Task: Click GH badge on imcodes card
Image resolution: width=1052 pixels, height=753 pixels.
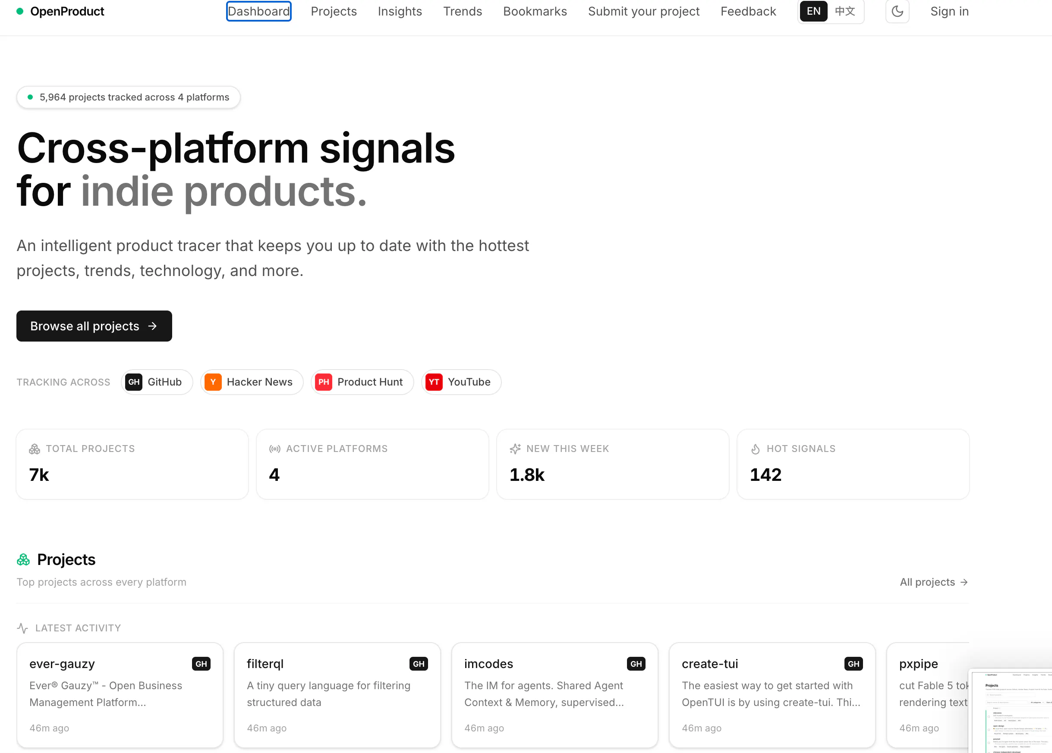Action: click(x=636, y=664)
